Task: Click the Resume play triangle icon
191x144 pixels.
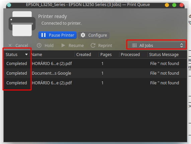Action: [63, 45]
